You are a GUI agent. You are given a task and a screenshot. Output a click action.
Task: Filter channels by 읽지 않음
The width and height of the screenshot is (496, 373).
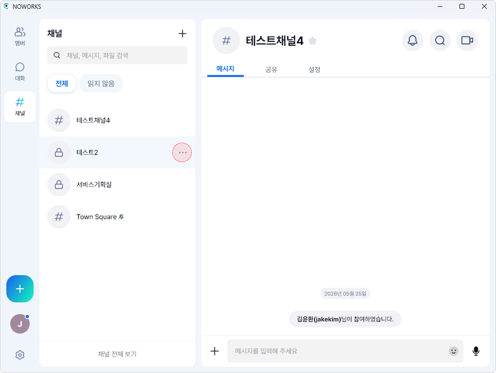[101, 84]
